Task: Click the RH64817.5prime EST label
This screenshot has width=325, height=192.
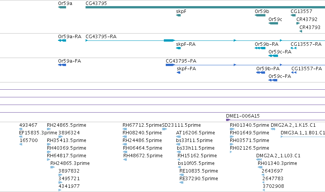Action: point(66,156)
